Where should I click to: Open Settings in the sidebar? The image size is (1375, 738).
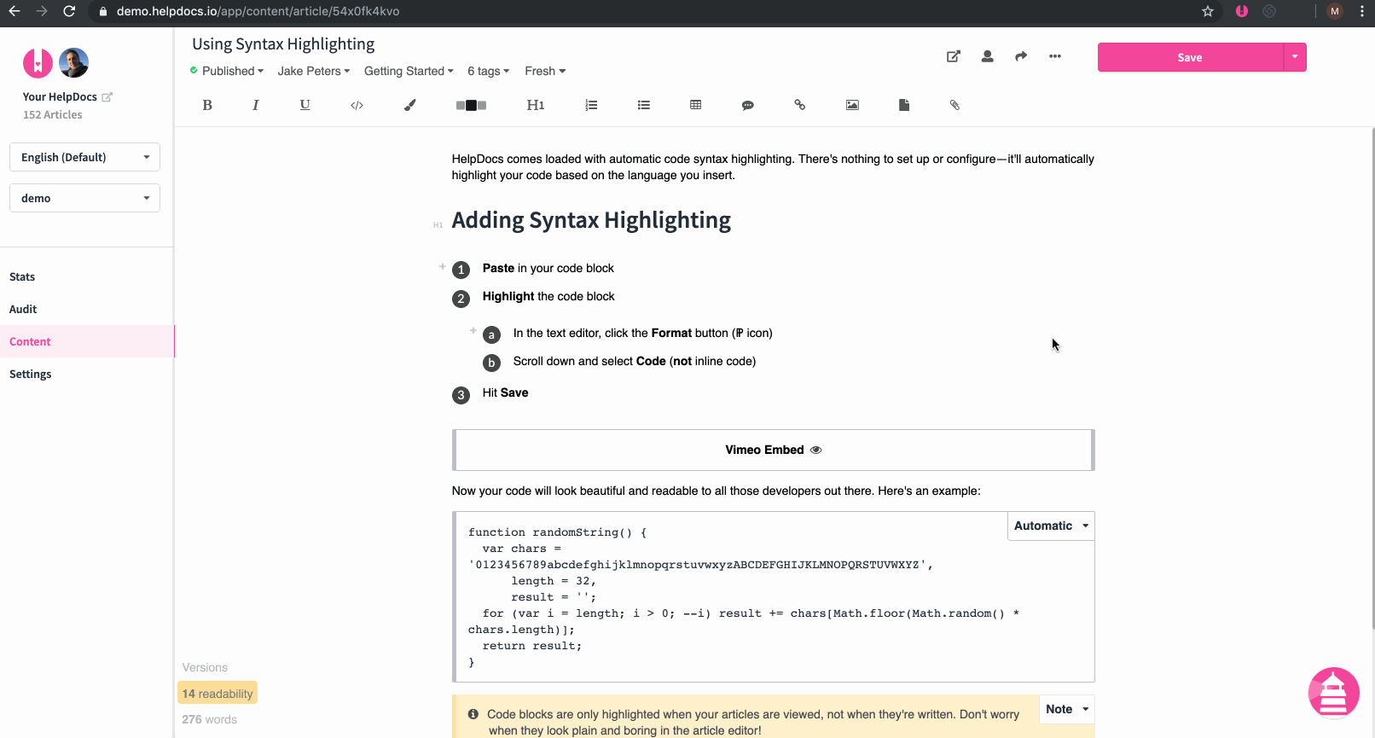tap(30, 374)
